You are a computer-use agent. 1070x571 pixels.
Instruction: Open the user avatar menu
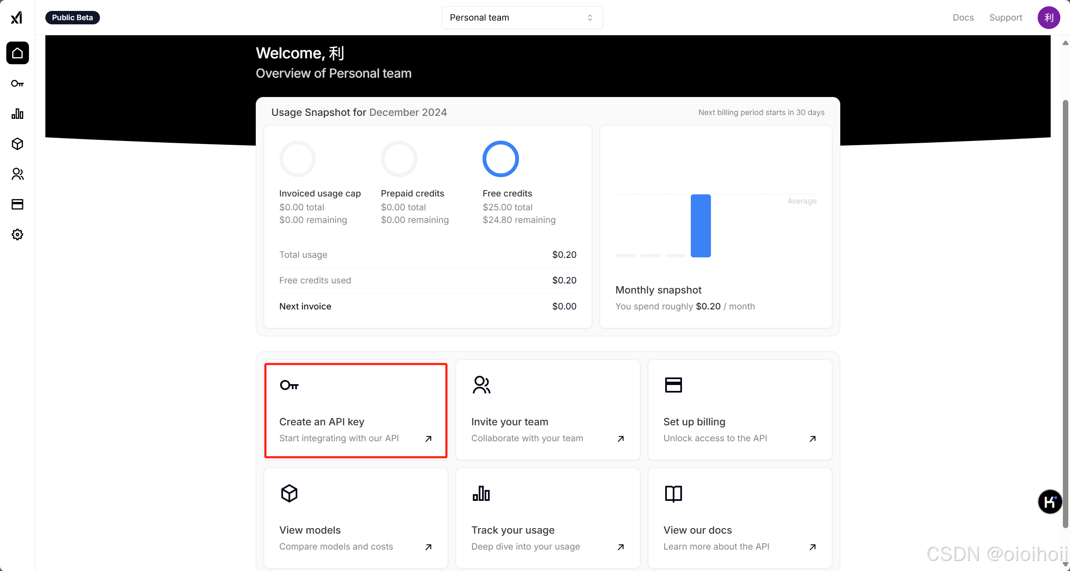1049,18
